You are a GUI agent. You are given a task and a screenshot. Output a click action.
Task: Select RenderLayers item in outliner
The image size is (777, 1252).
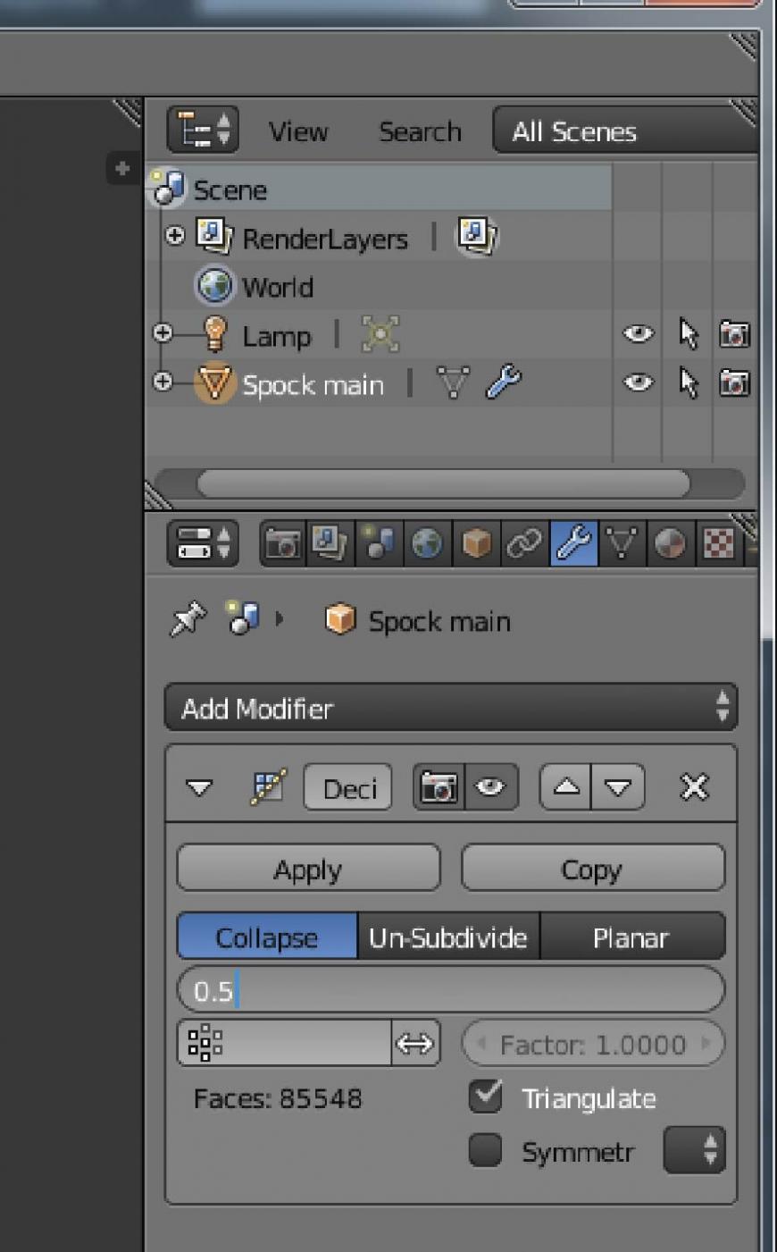point(324,239)
